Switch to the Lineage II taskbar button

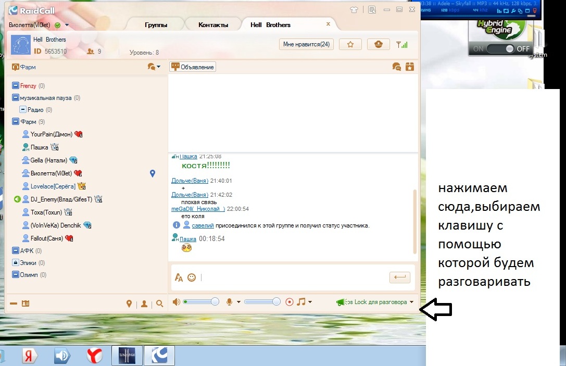pos(127,356)
